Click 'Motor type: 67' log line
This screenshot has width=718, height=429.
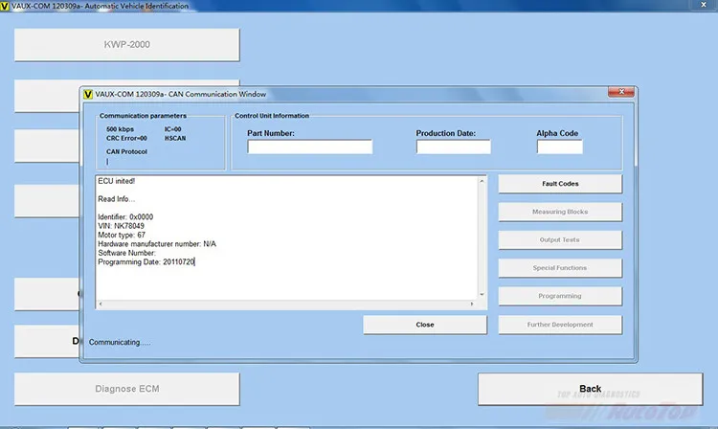(122, 235)
